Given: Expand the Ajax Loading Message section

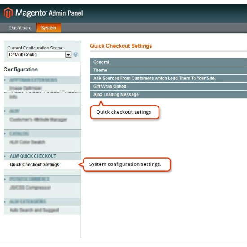Looking at the screenshot, I should (168, 94).
